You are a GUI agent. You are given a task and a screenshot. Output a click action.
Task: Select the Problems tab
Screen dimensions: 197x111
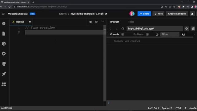tap(138, 34)
